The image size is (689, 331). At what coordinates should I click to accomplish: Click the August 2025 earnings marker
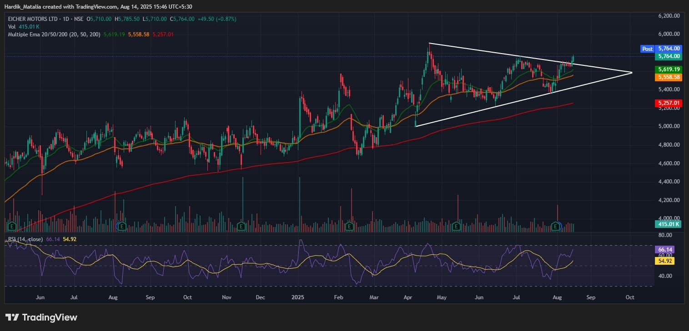point(556,226)
